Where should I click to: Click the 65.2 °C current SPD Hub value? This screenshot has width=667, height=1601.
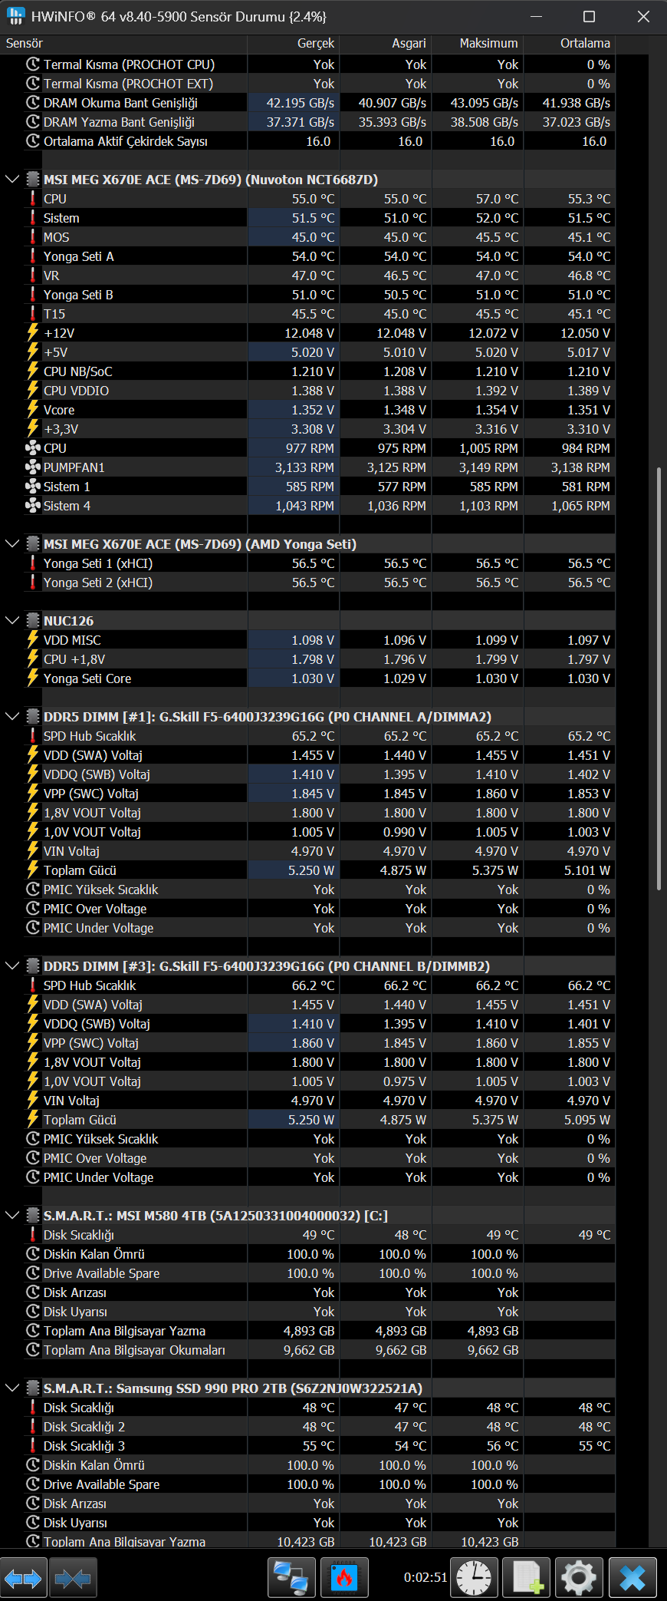[x=313, y=736]
